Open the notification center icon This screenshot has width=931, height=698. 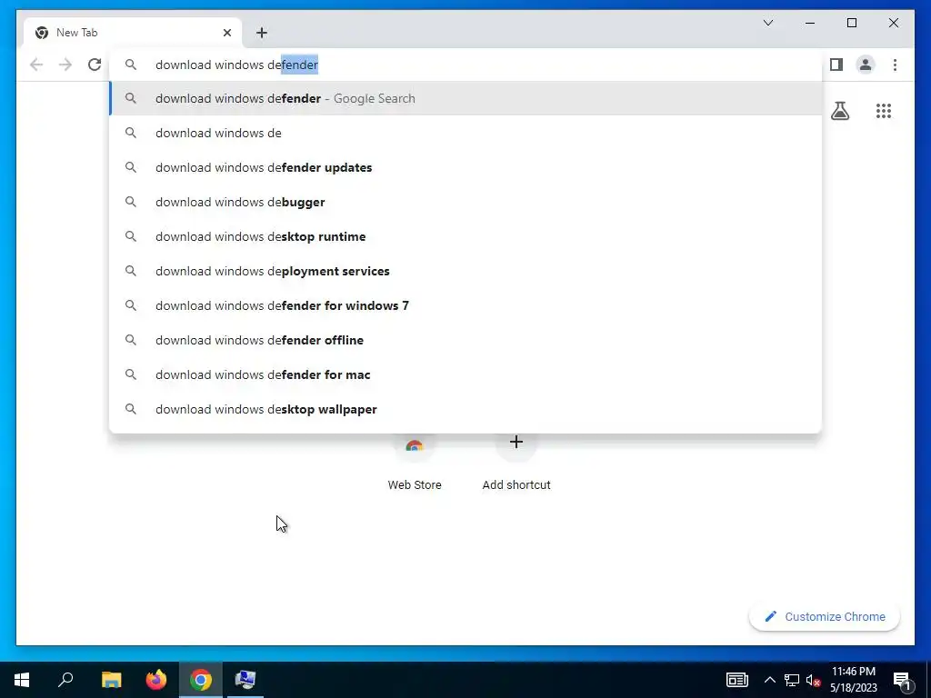pos(901,680)
